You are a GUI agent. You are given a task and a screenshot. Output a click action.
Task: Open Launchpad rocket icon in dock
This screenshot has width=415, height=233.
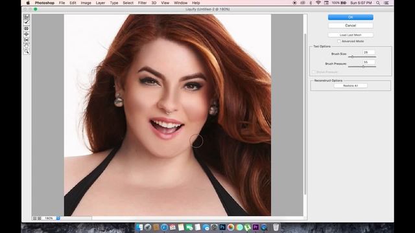(148, 227)
